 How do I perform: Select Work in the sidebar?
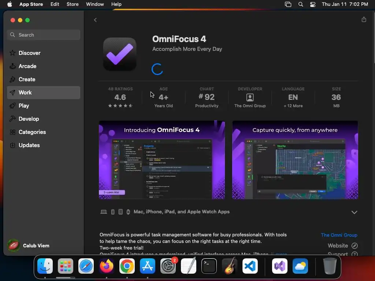tap(44, 93)
